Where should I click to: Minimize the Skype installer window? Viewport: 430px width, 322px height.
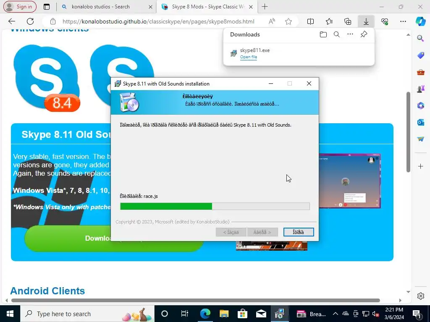(271, 83)
